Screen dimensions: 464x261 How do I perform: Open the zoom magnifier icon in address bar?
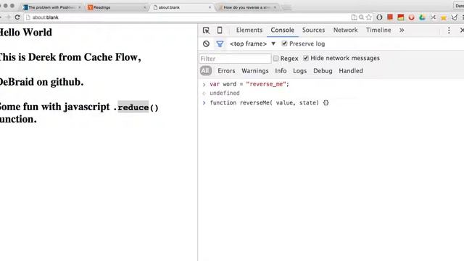[361, 17]
